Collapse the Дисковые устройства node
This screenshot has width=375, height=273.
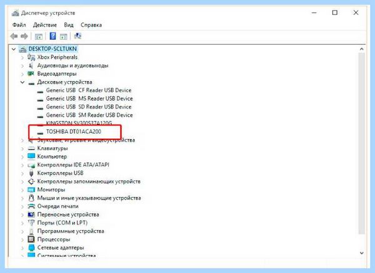pyautogui.click(x=22, y=82)
